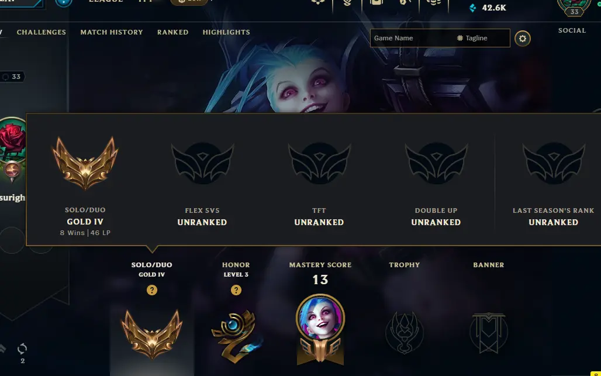Click the Blue Essence 42.6K balance
The width and height of the screenshot is (601, 376).
click(x=488, y=8)
